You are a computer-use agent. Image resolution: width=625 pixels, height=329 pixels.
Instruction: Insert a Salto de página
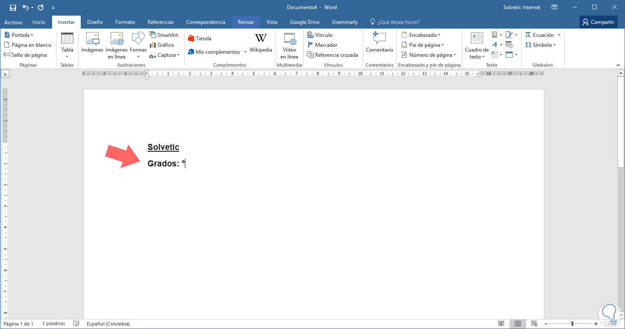coord(26,55)
